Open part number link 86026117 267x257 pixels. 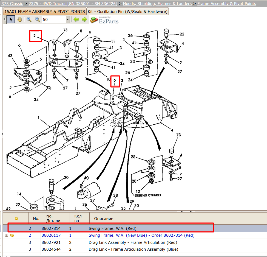(51, 235)
